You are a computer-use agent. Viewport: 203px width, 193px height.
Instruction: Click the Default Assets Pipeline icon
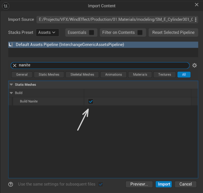[11, 45]
